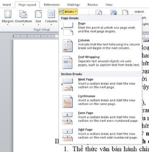Click the Orientation page icon
This screenshot has height=152, width=149.
coord(23,14)
